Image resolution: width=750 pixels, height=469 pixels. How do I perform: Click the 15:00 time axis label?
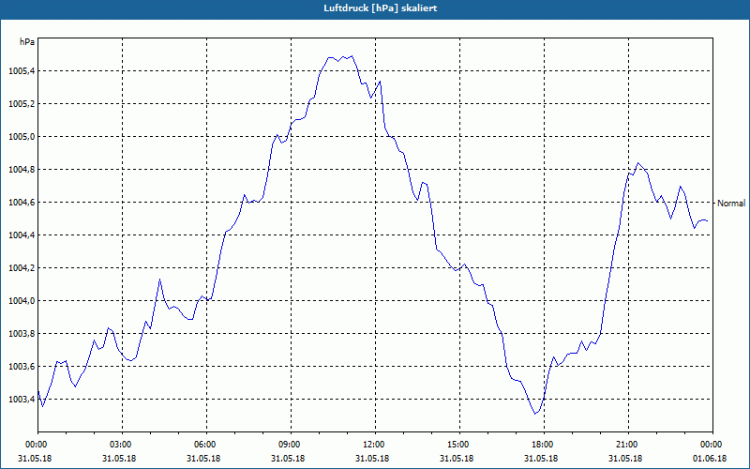point(459,445)
